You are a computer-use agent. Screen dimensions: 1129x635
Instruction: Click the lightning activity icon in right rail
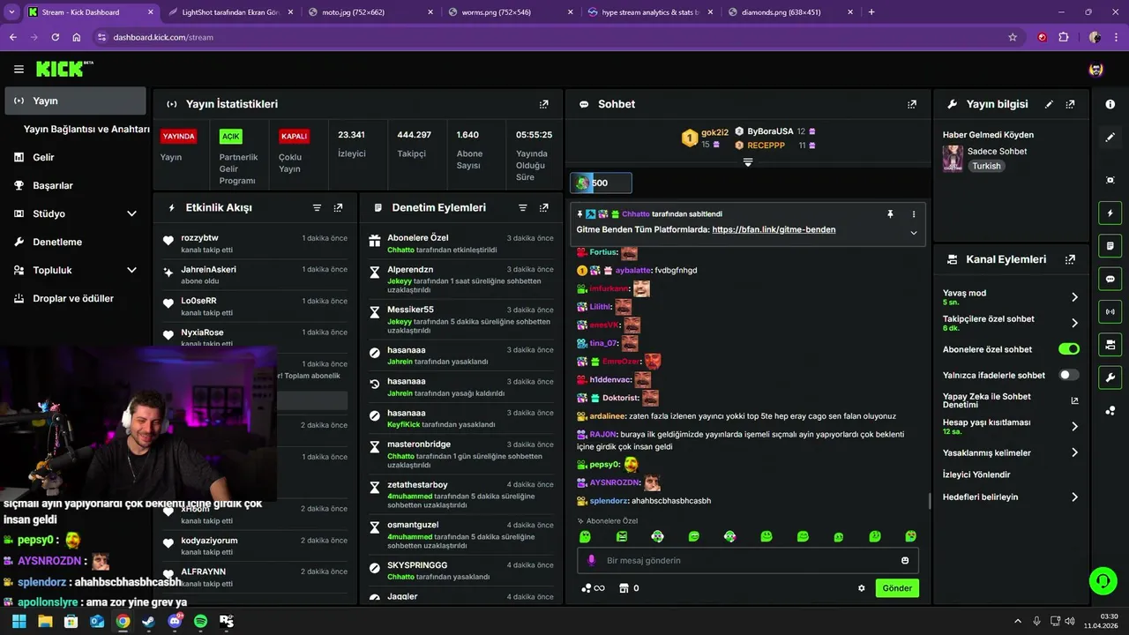point(1110,213)
